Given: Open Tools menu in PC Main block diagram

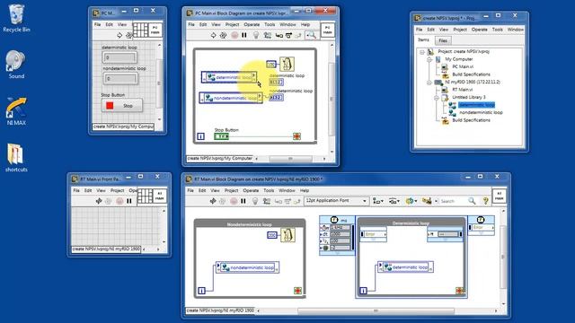Looking at the screenshot, I should pos(270,24).
